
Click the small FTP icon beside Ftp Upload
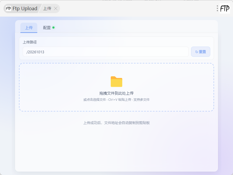(8, 8)
